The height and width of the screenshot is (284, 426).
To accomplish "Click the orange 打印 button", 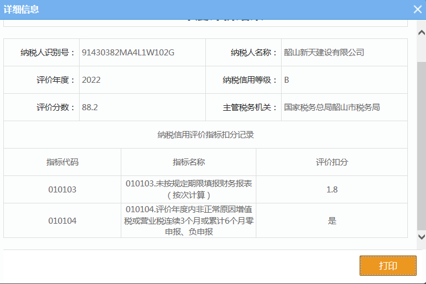I will [388, 266].
